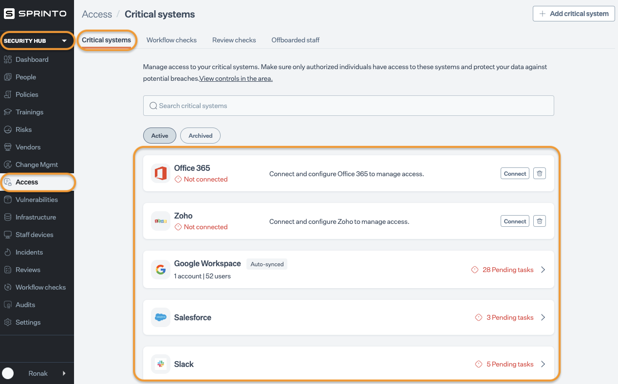Open Dashboard from the sidebar menu

pyautogui.click(x=37, y=59)
